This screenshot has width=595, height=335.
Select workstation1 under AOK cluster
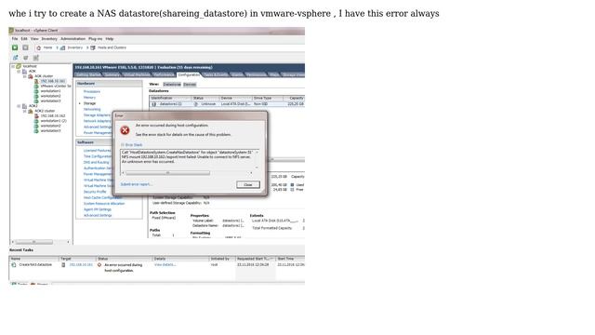pyautogui.click(x=50, y=91)
